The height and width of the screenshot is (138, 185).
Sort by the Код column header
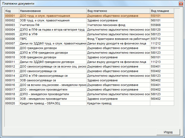click(12, 11)
